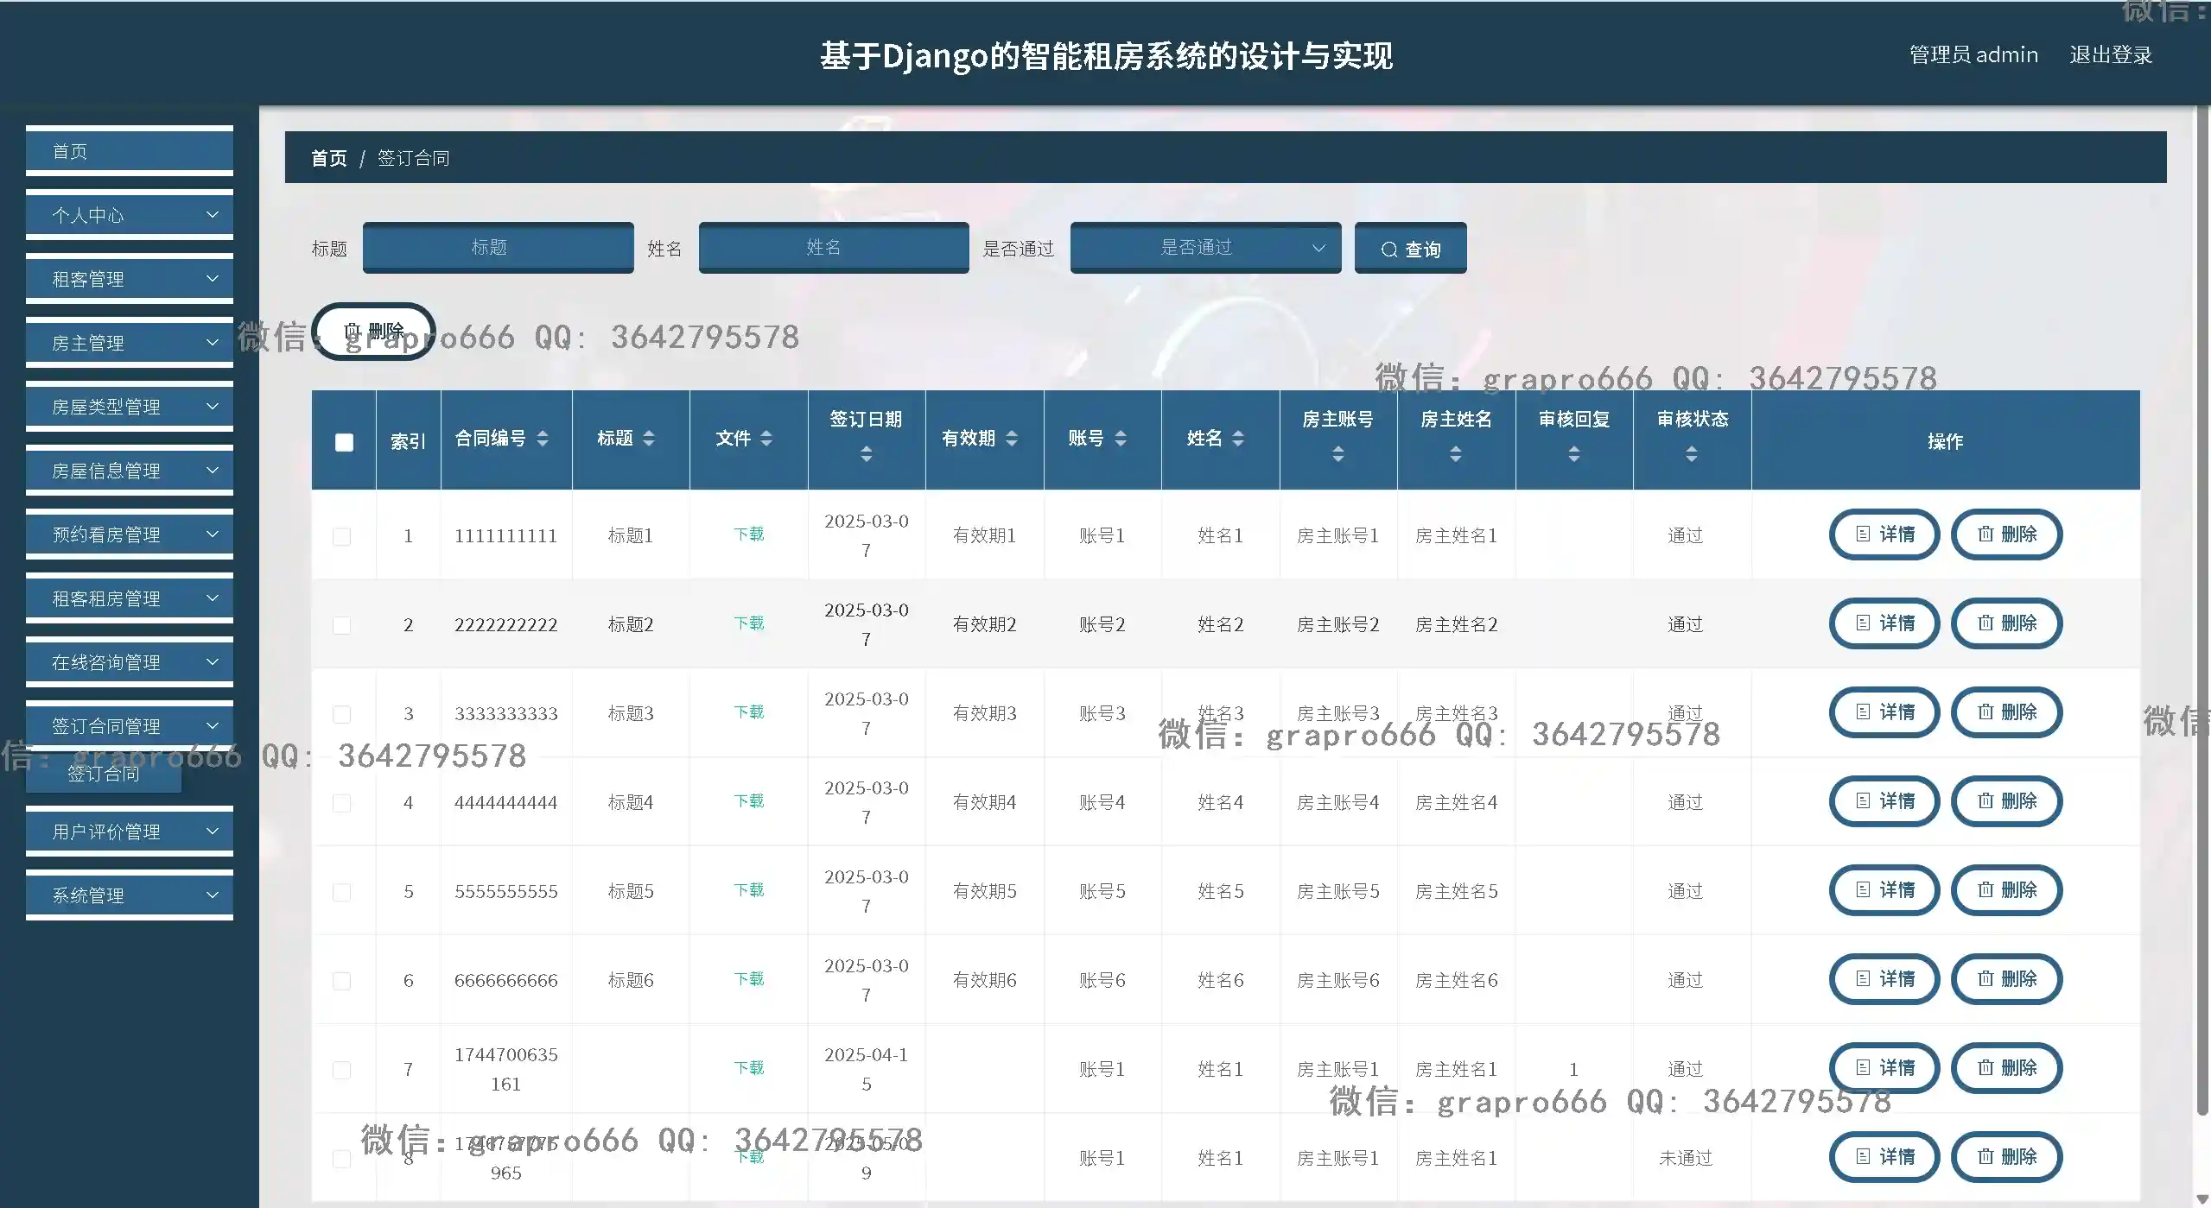The height and width of the screenshot is (1208, 2211).
Task: Open the 是否通过 filter dropdown
Action: pos(1205,248)
